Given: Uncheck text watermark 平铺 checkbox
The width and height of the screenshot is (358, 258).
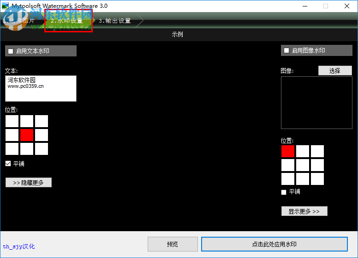Looking at the screenshot, I should coord(8,164).
